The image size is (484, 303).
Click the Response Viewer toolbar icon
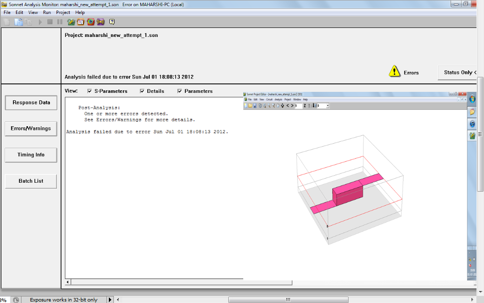(x=81, y=22)
